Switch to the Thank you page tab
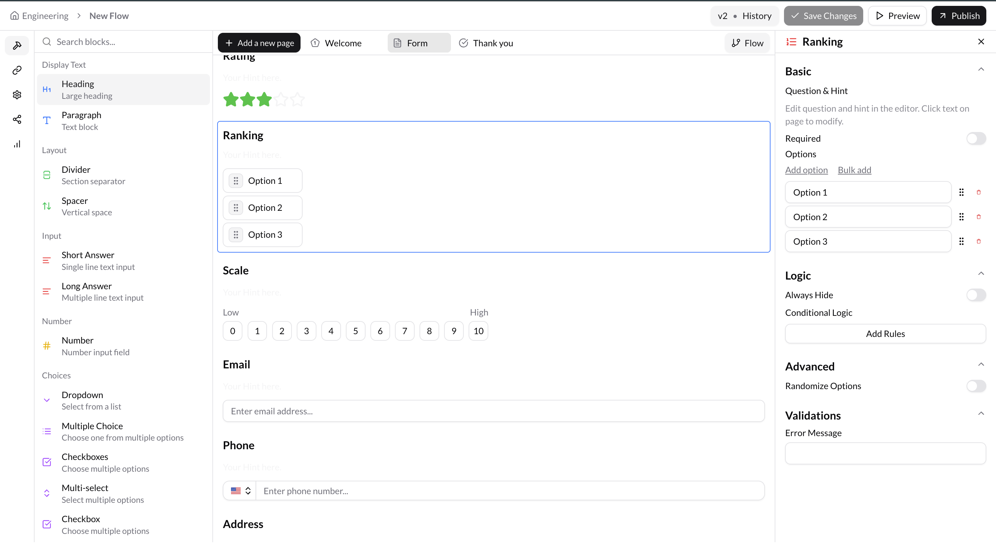This screenshot has height=546, width=996. click(x=486, y=43)
